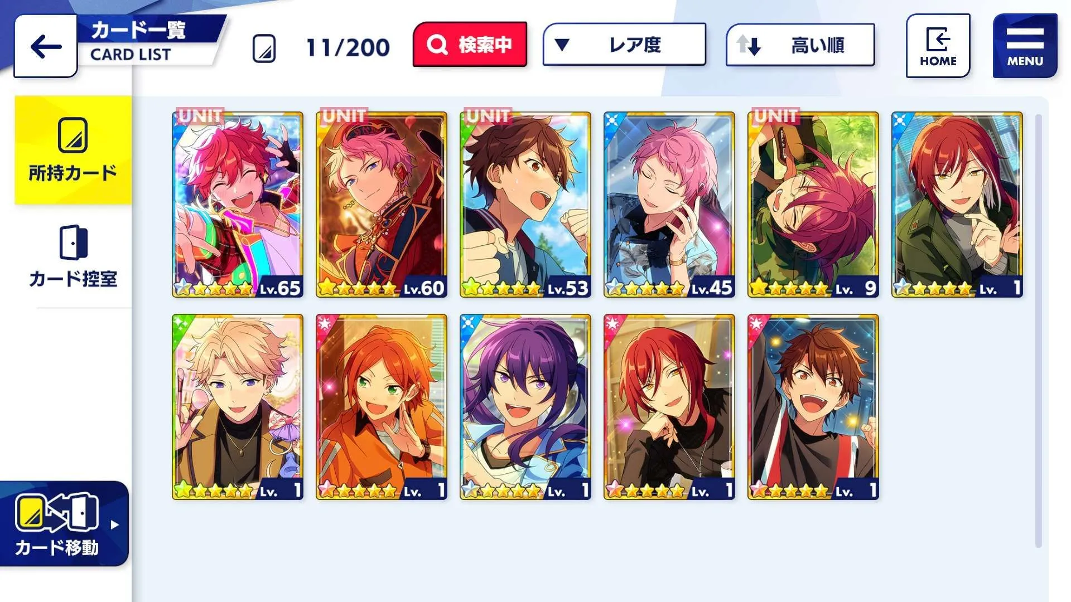Expand the レア度 sort dropdown
Image resolution: width=1071 pixels, height=602 pixels.
pyautogui.click(x=624, y=45)
